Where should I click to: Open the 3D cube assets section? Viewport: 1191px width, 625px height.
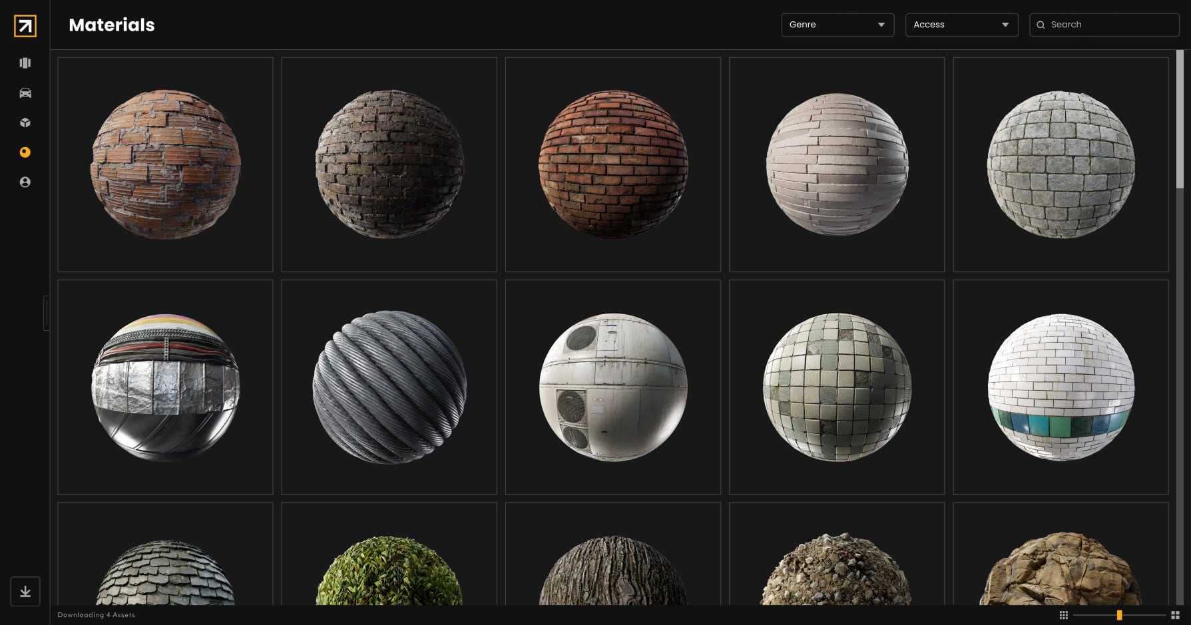25,122
